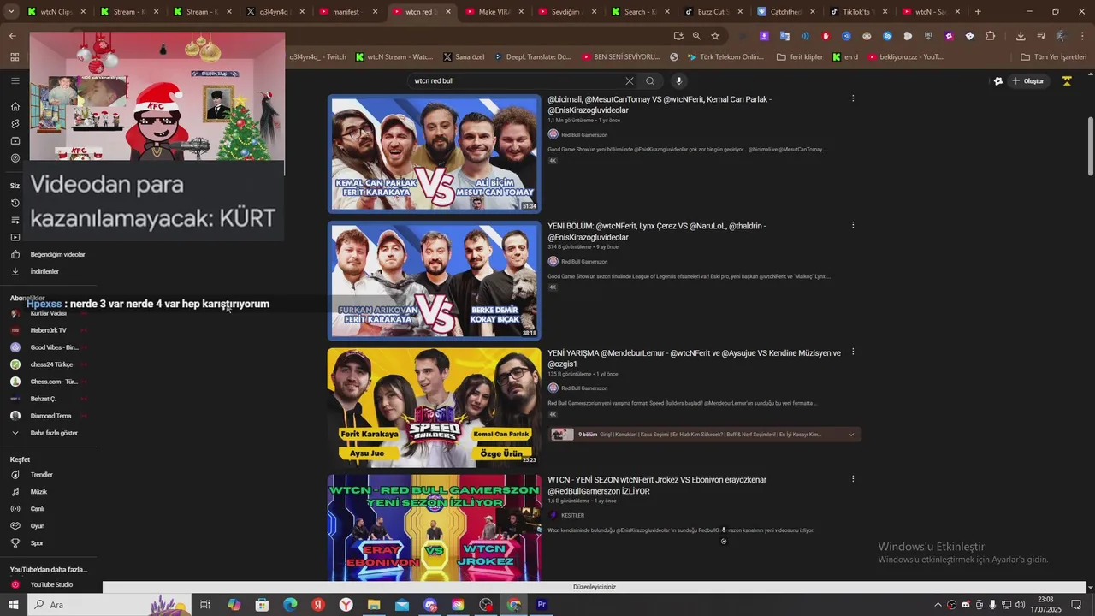Open KESİTLER channel link

[x=572, y=515]
